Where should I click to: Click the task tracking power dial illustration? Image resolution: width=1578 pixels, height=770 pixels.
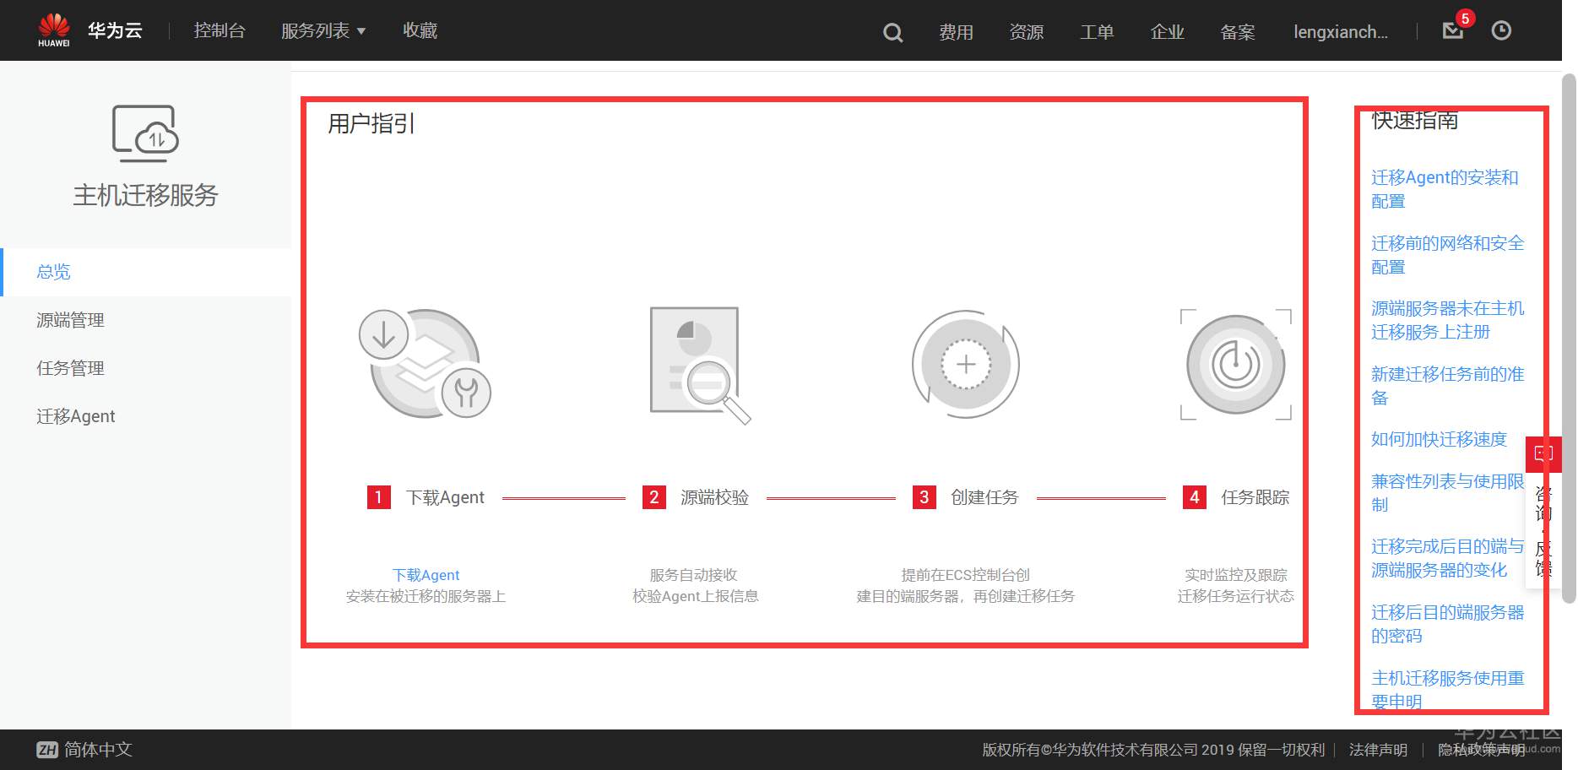click(1236, 364)
